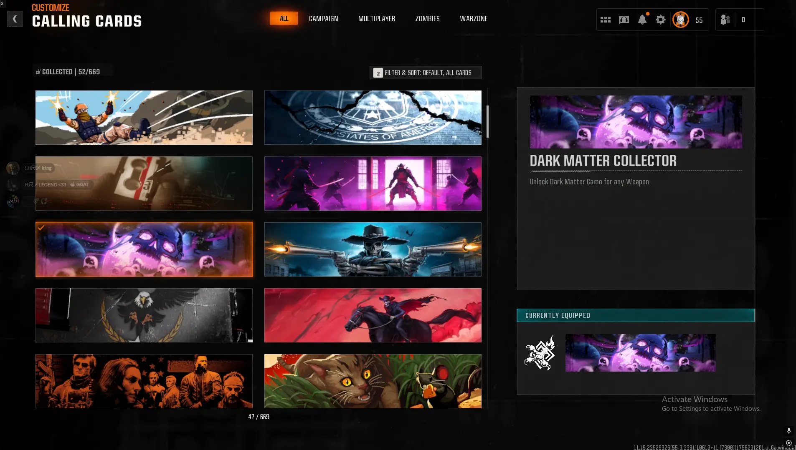The image size is (796, 450).
Task: Click the target icon at the bottom corner
Action: click(789, 443)
